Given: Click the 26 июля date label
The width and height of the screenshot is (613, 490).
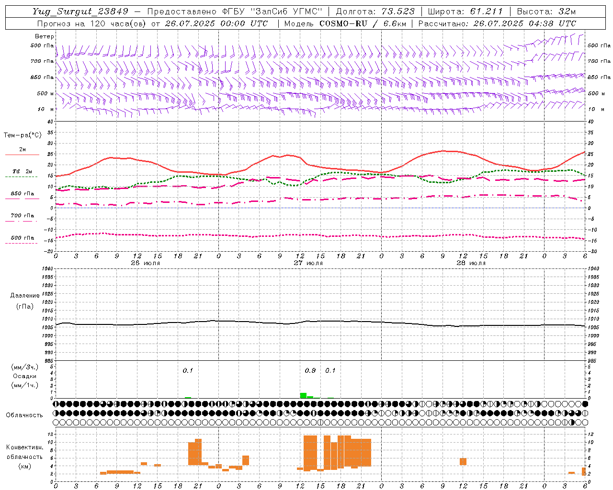Looking at the screenshot, I should [x=146, y=263].
